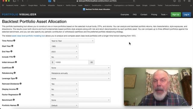
Task: Click the Cashflows info icon
Action: point(13,68)
